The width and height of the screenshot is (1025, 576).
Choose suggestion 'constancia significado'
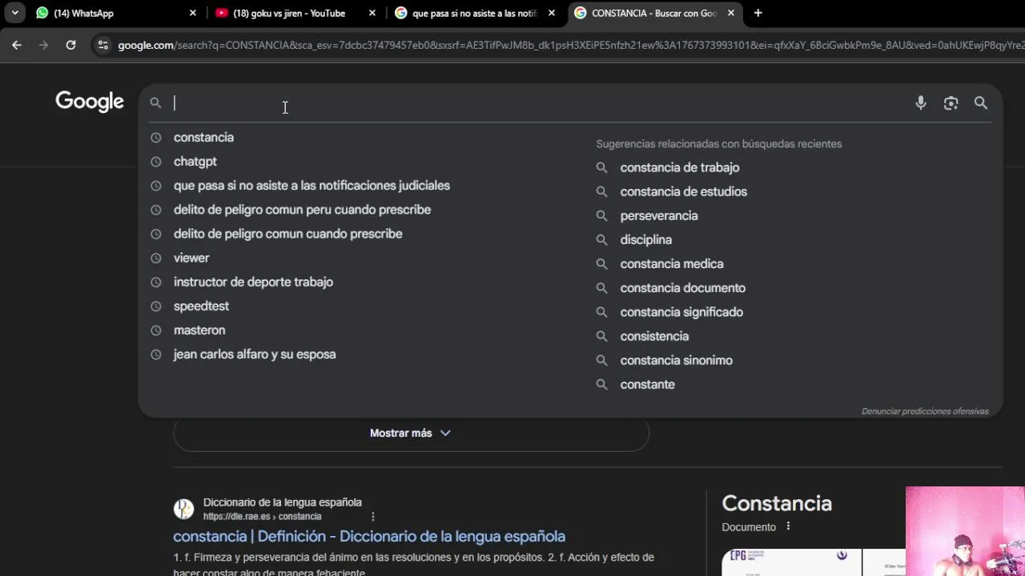[x=681, y=312]
